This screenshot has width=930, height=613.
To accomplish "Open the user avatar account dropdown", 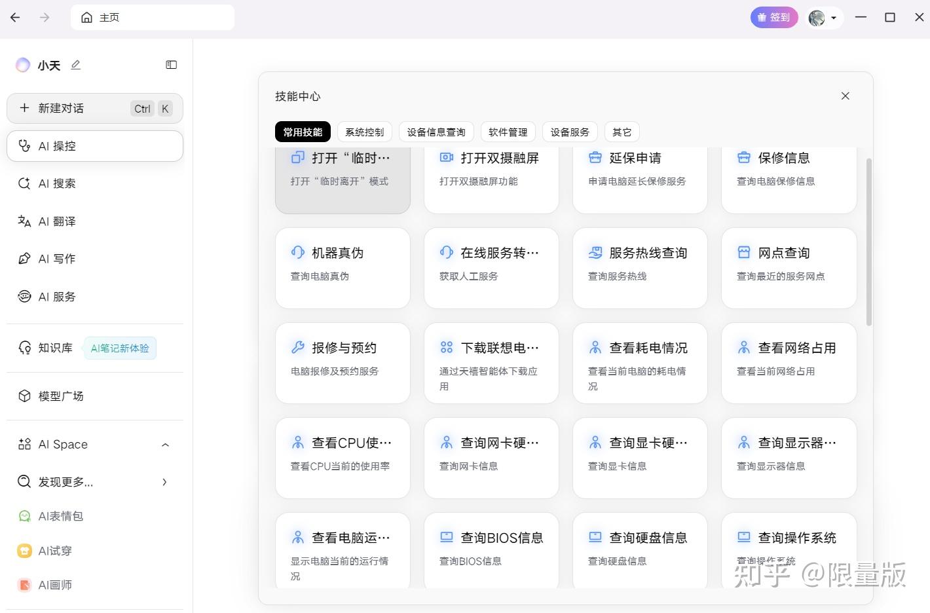I will [x=823, y=18].
